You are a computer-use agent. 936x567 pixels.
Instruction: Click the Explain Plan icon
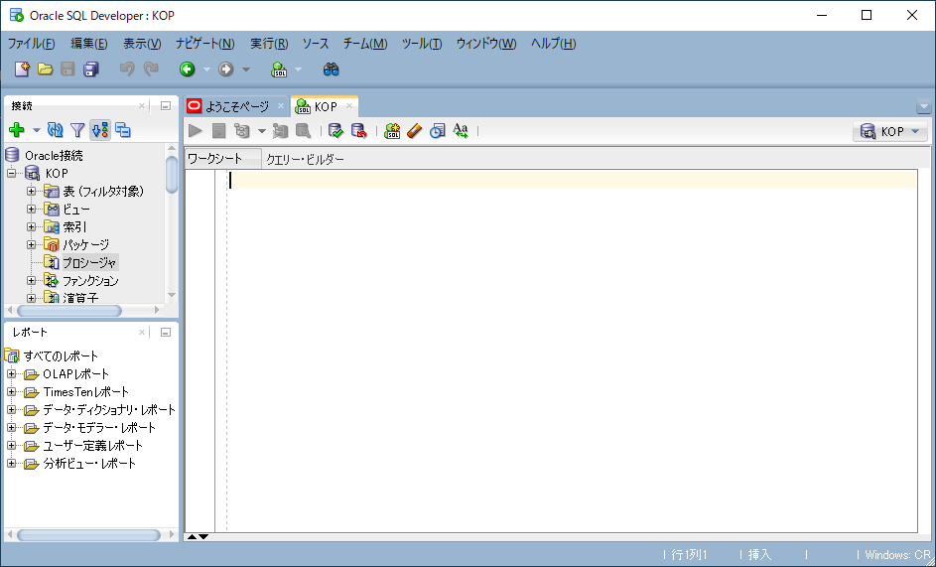(x=242, y=130)
